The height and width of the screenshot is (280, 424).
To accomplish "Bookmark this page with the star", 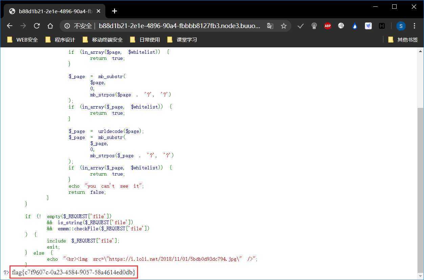I will (x=284, y=26).
